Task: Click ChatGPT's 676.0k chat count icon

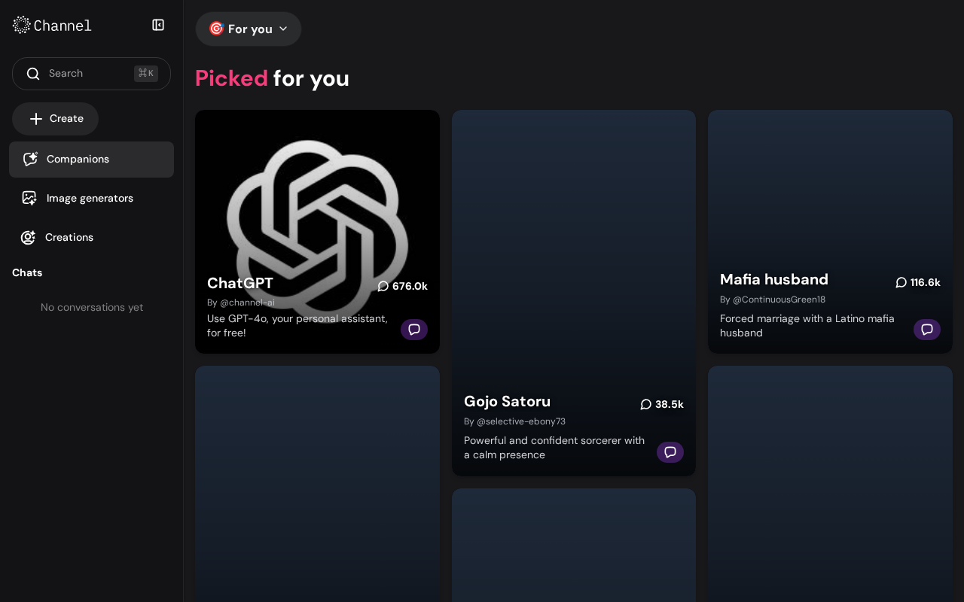Action: pos(383,286)
